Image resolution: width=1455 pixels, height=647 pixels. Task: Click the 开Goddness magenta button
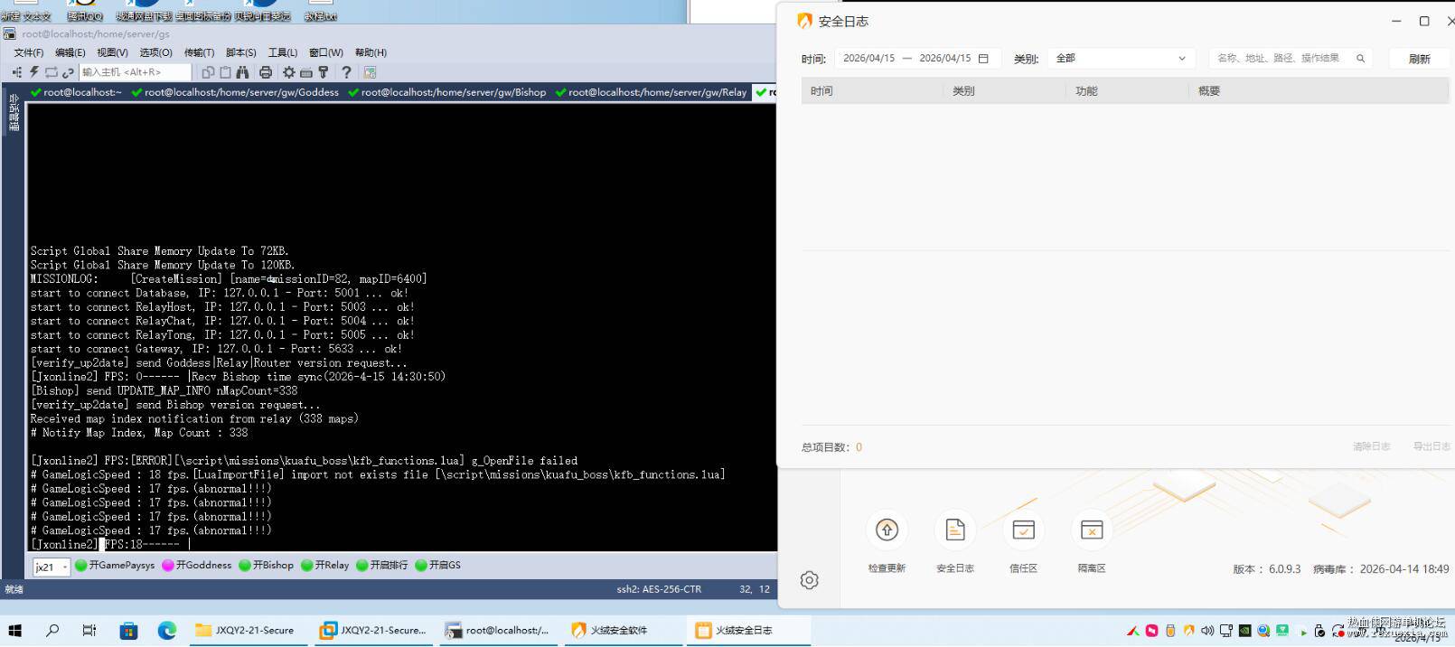(197, 565)
